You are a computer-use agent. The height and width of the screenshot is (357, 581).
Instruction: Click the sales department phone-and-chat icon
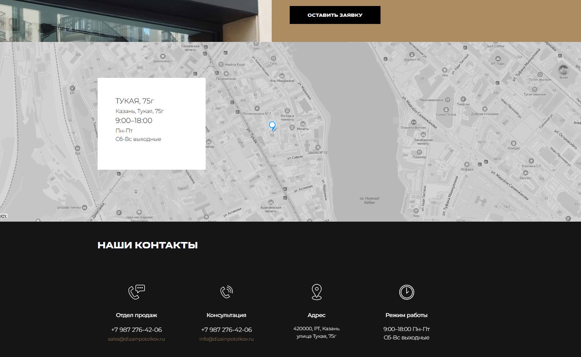[136, 292]
